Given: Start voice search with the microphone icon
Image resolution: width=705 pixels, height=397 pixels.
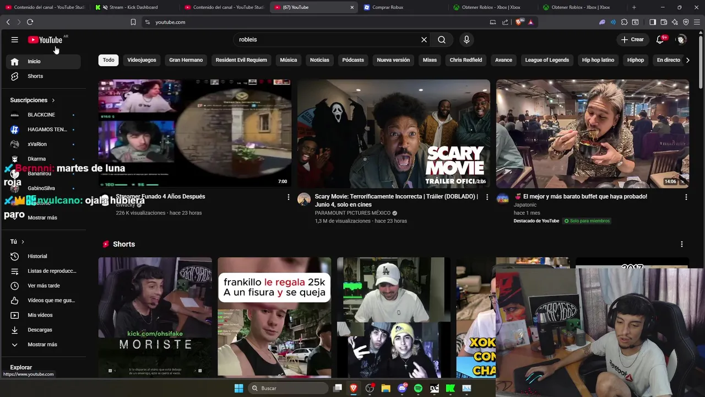Looking at the screenshot, I should [467, 40].
